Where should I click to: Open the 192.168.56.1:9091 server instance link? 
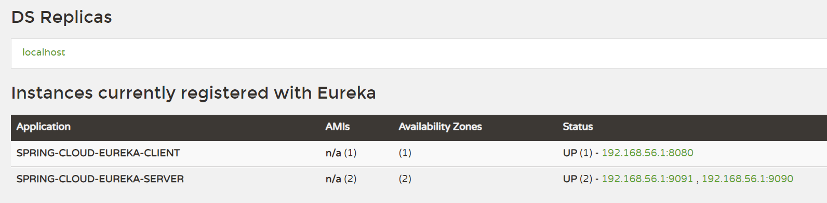(647, 179)
